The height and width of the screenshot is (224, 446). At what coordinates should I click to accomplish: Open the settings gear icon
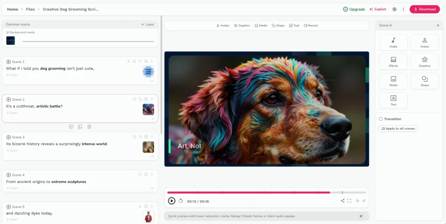click(x=394, y=9)
